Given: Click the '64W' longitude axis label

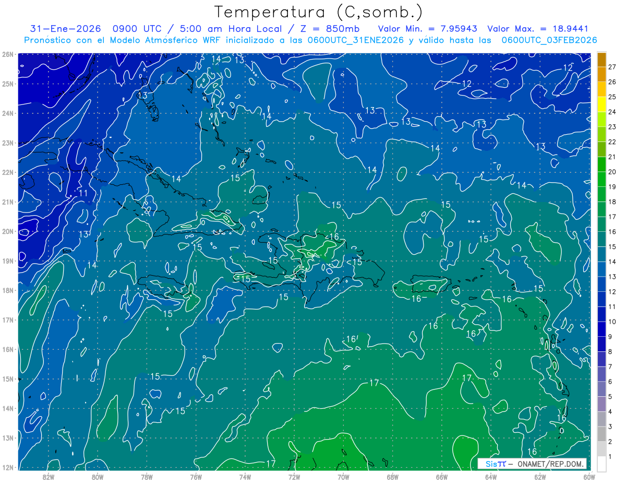Looking at the screenshot, I should (x=490, y=477).
